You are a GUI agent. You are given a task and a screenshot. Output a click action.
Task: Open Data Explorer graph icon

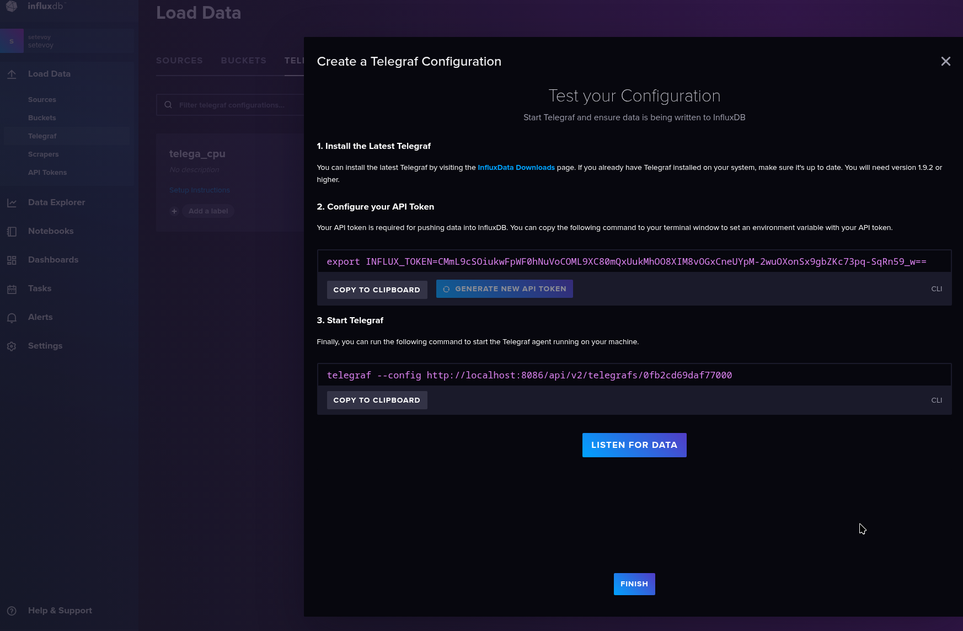pos(12,203)
